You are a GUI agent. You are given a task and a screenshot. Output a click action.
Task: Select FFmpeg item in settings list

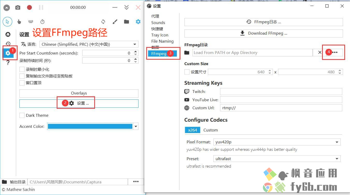(x=162, y=53)
